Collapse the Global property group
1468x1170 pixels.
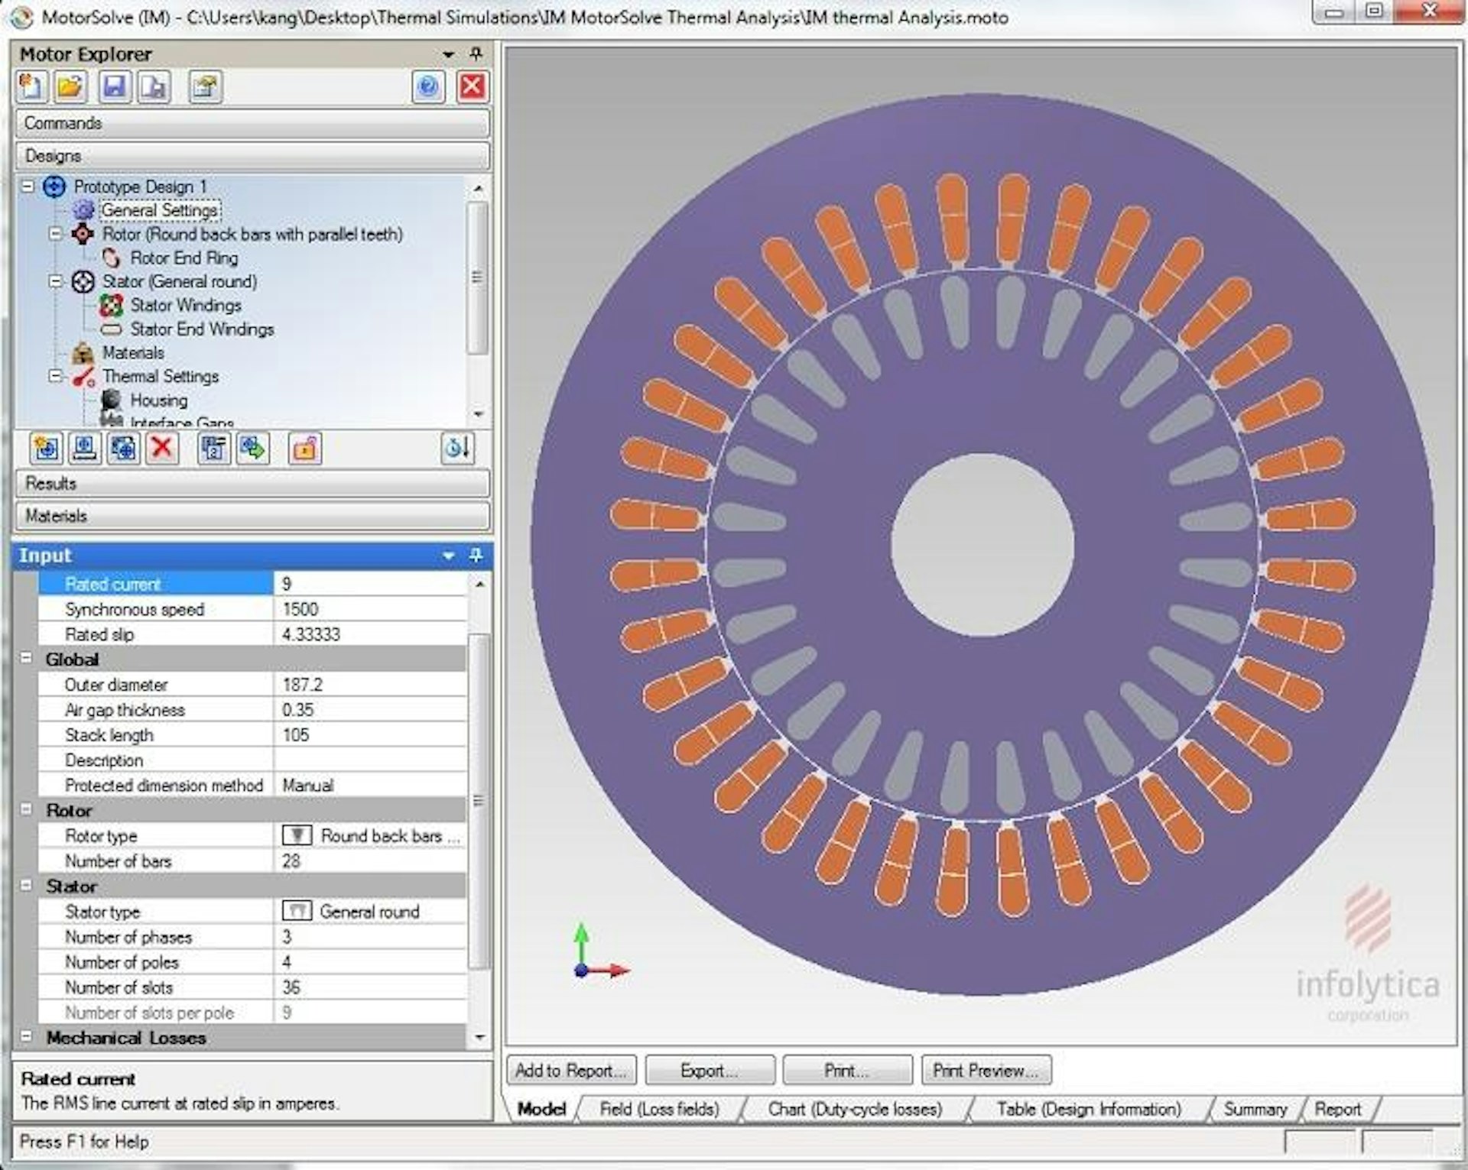[26, 659]
